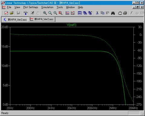The height and width of the screenshot is (116, 145).
Task: Click the LTspice title bar logo icon
Action: coord(3,3)
